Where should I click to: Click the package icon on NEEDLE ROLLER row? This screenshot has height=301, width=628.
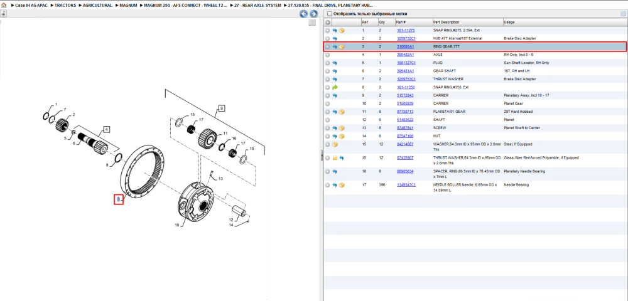tap(342, 185)
